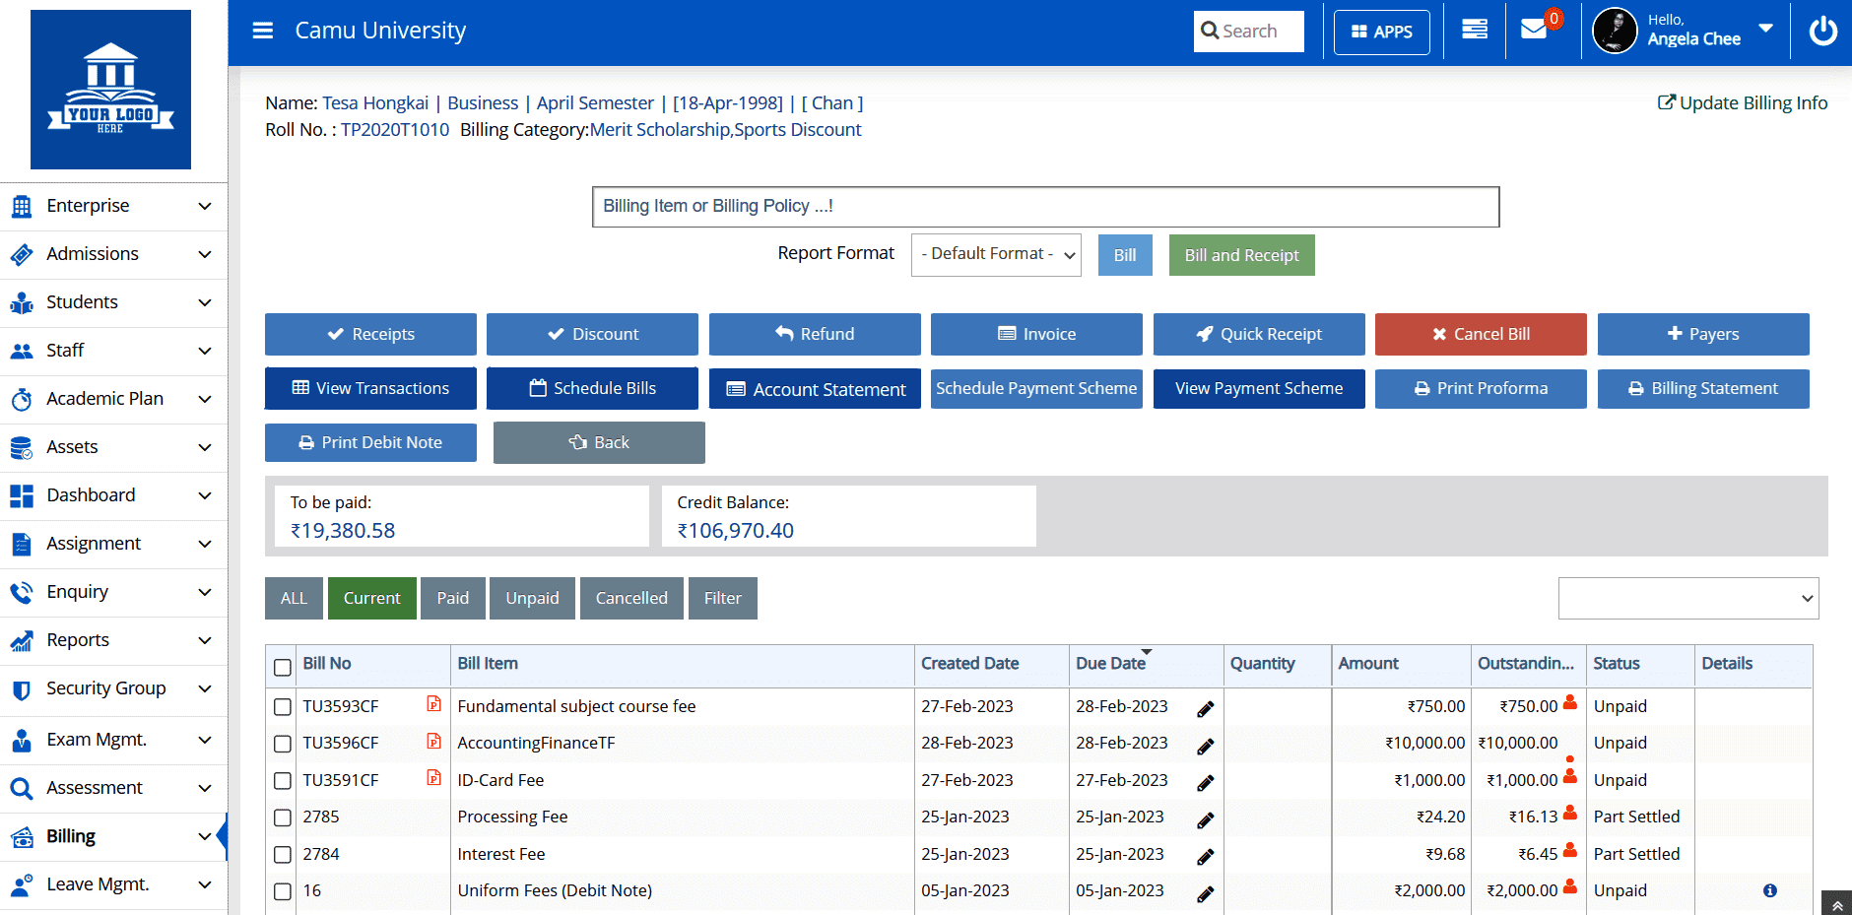Screen dimensions: 1852x915
Task: Switch to the Unpaid bills tab
Action: coord(532,599)
